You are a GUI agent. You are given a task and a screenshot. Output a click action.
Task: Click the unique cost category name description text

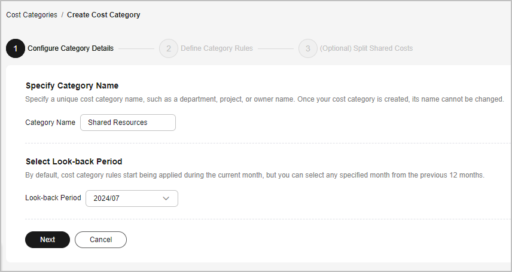tap(264, 99)
